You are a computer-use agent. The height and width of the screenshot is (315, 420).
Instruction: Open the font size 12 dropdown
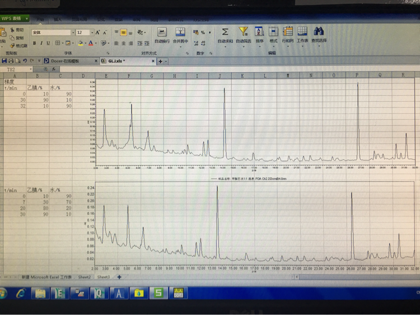point(92,32)
